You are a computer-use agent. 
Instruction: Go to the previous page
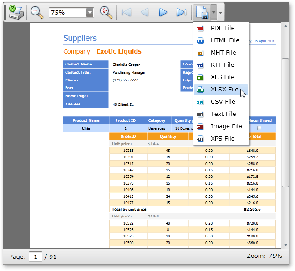[x=145, y=12]
